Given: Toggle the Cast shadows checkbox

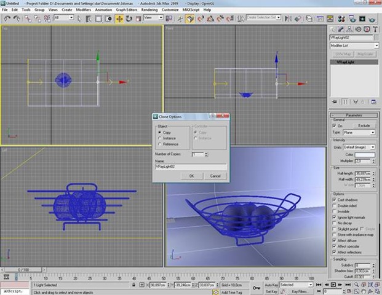Looking at the screenshot, I should [x=334, y=200].
